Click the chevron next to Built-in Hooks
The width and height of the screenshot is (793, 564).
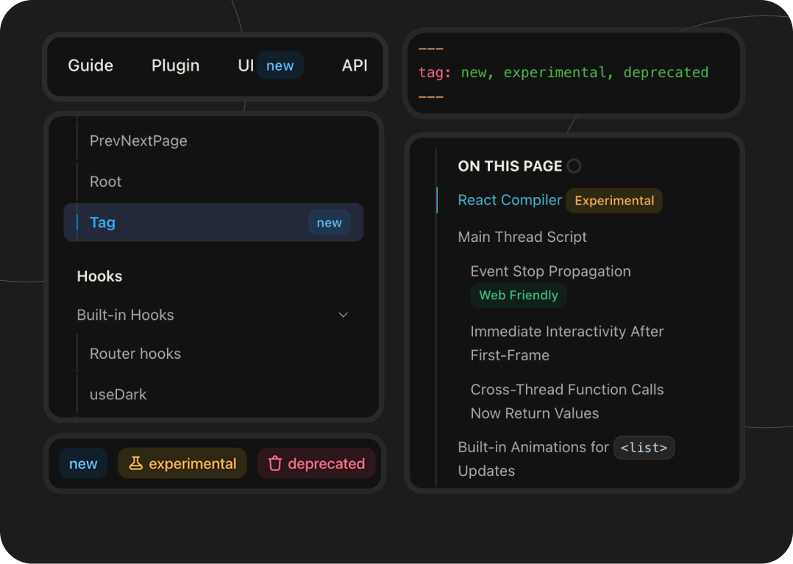coord(343,314)
